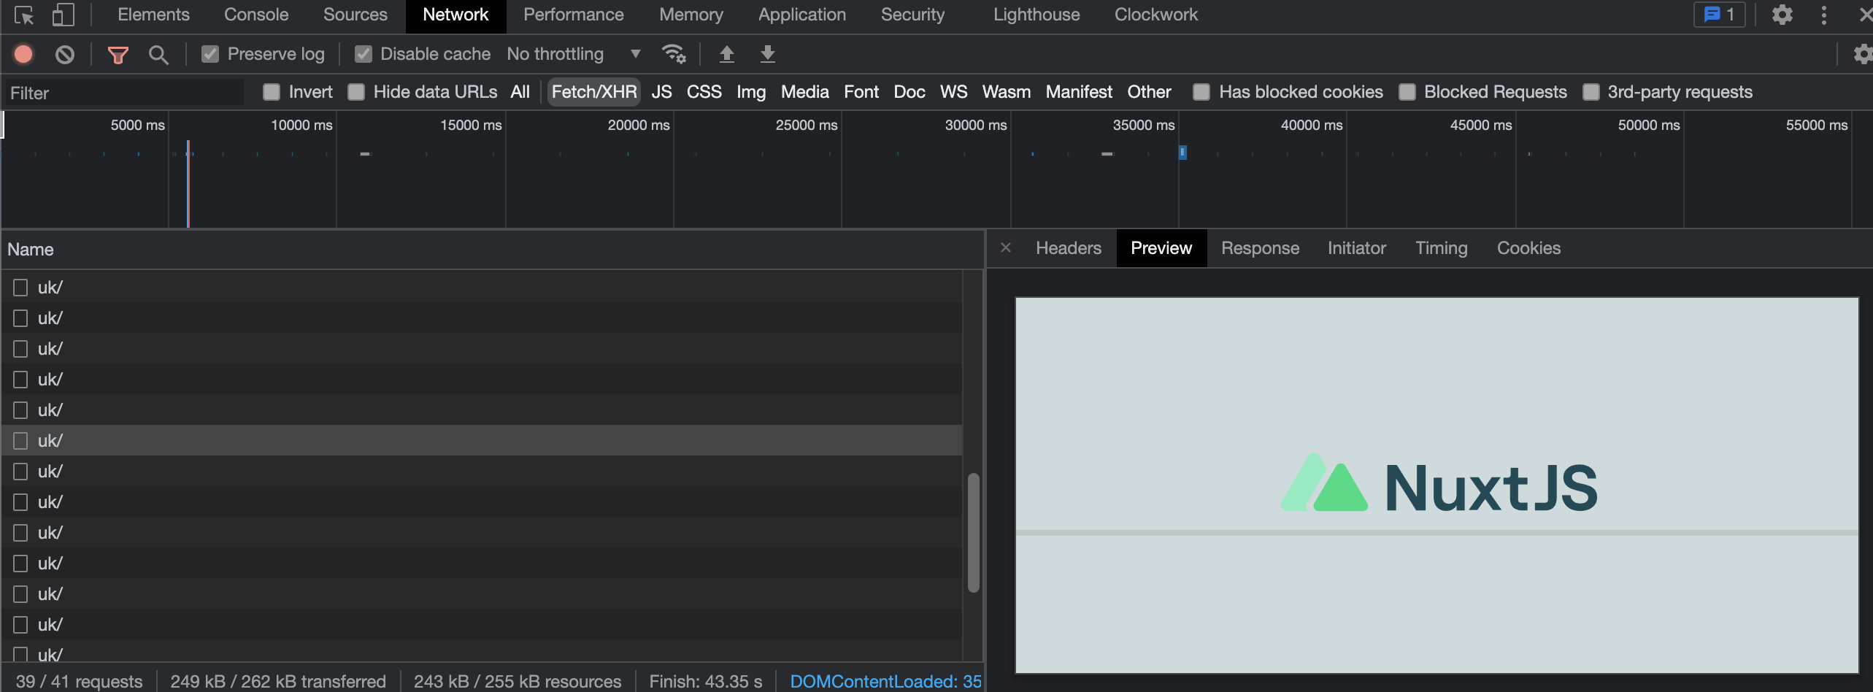Open network settings gear in the toolbar
The image size is (1873, 692).
1863,54
